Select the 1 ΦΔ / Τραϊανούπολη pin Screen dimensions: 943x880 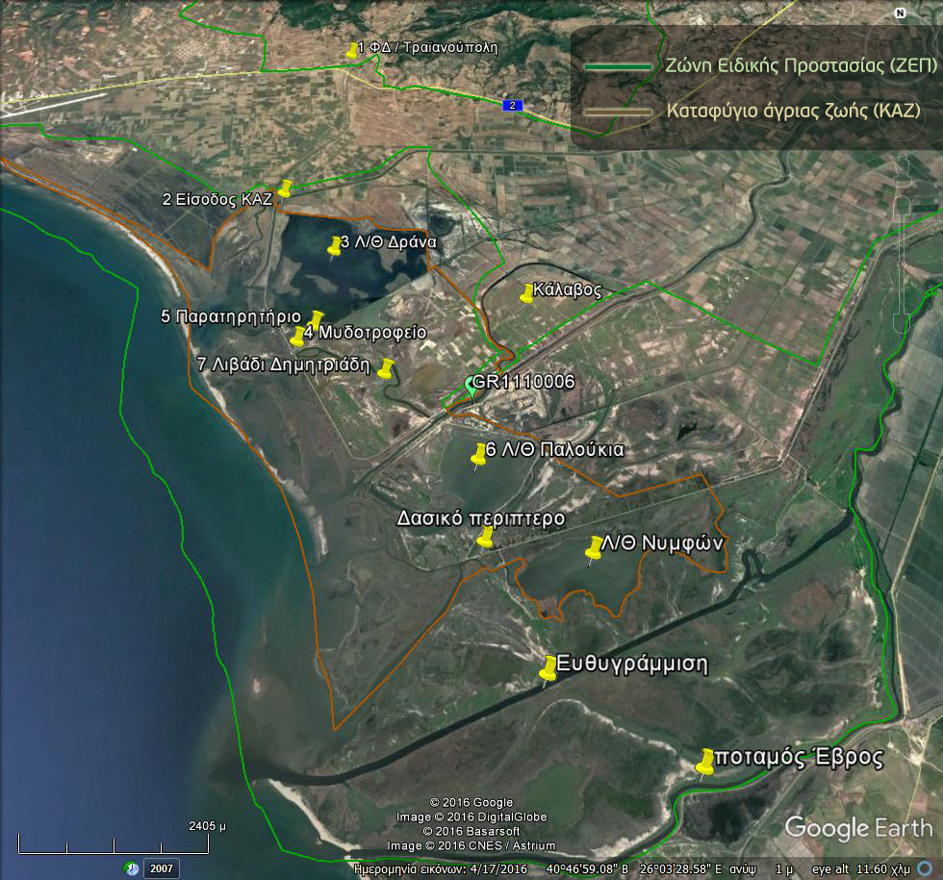(x=353, y=50)
